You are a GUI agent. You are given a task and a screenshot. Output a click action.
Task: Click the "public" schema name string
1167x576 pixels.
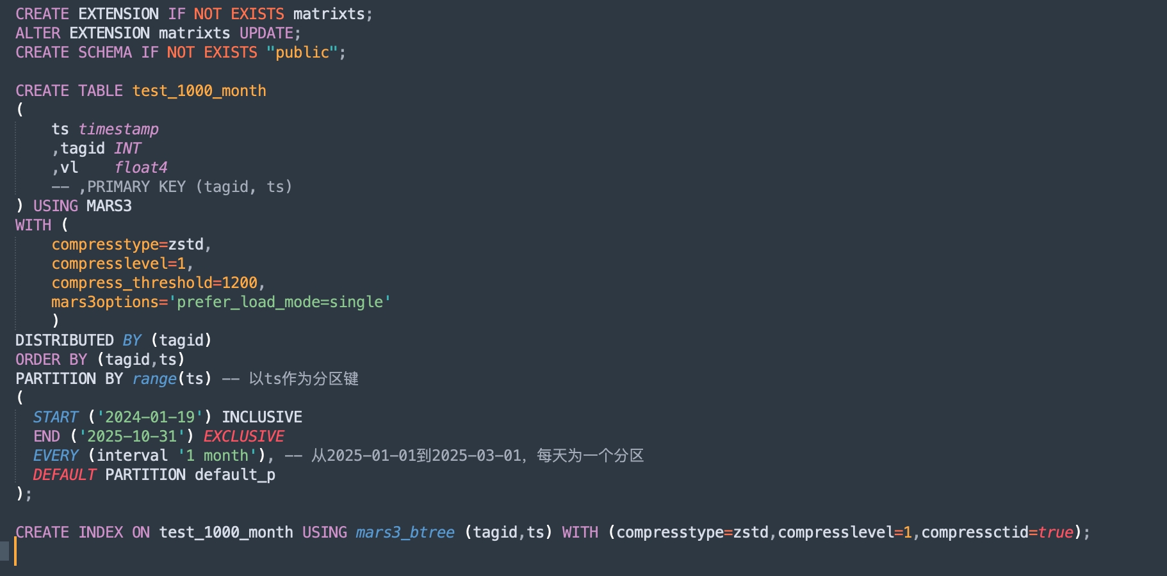pos(302,52)
